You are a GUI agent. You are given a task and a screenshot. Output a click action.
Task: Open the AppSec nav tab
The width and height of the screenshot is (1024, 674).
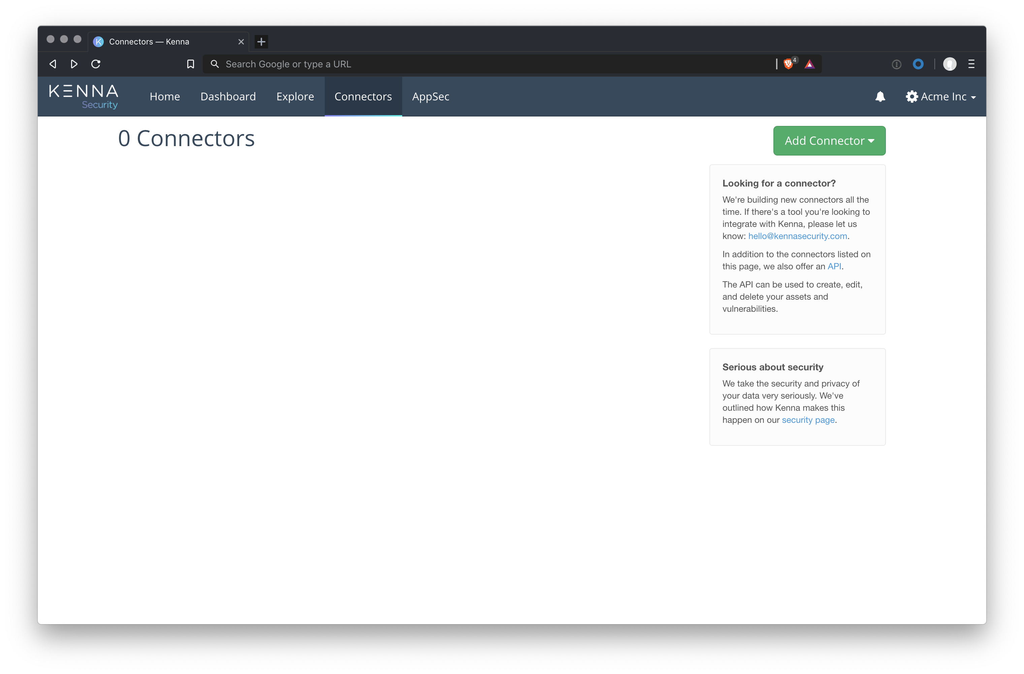pyautogui.click(x=431, y=97)
